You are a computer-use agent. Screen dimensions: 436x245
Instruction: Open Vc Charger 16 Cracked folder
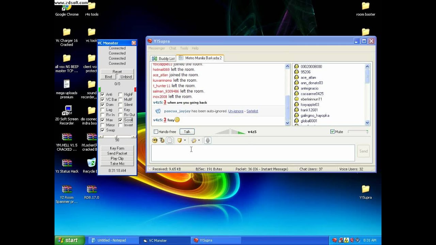[67, 37]
